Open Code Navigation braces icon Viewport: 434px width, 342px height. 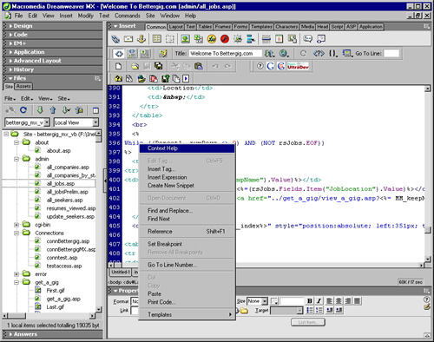coord(333,54)
